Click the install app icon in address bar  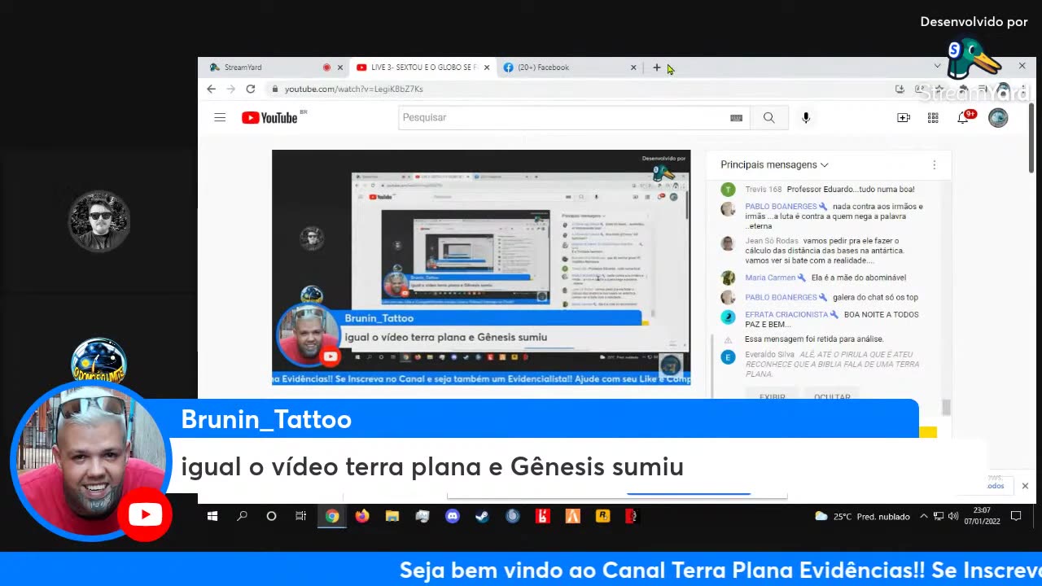coord(900,89)
